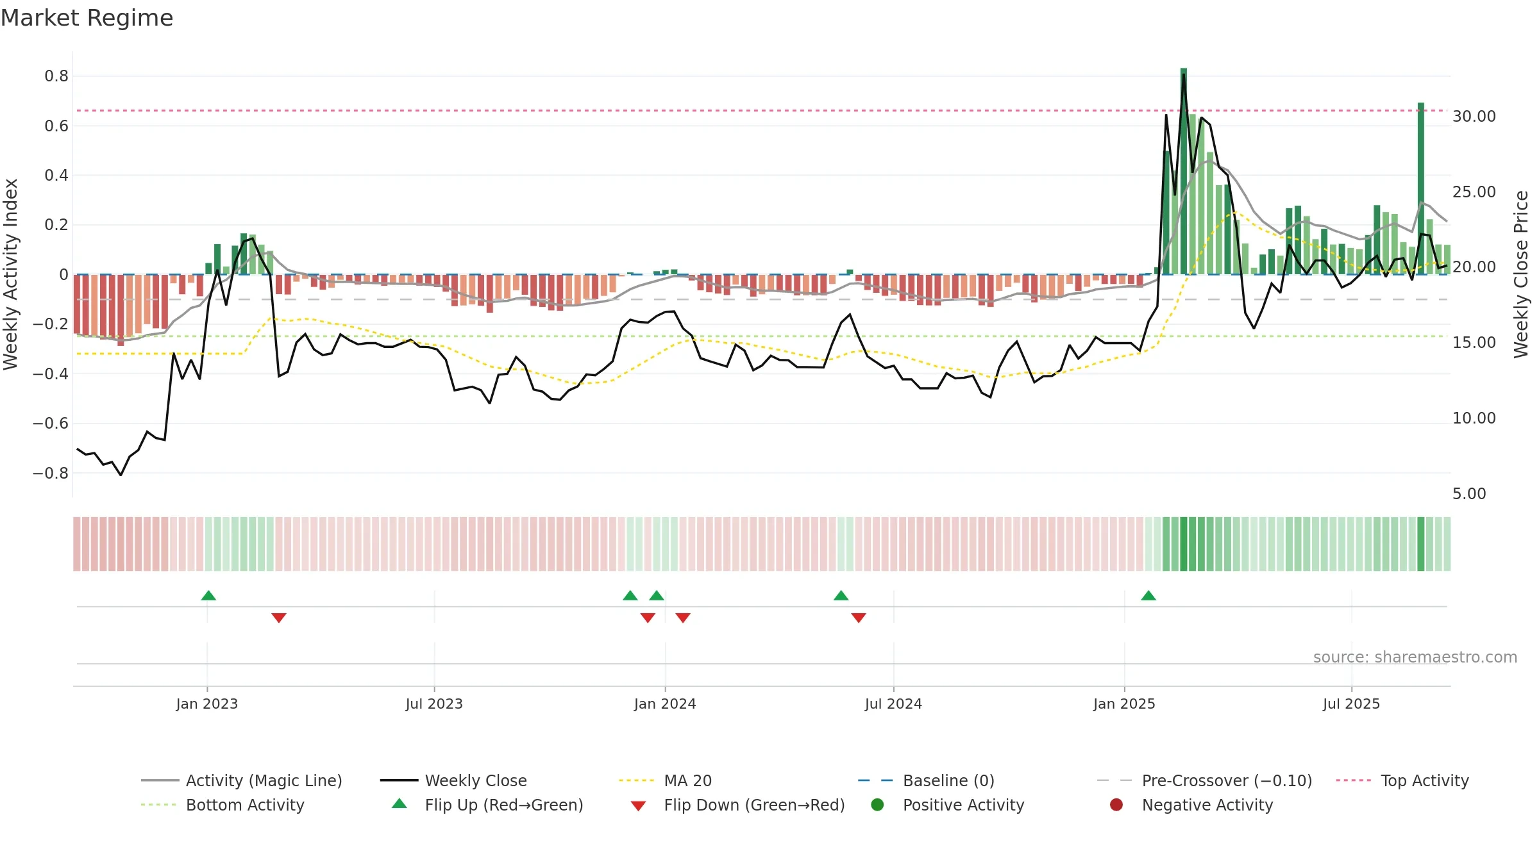Click the 0.8 activity axis label
Image resolution: width=1539 pixels, height=865 pixels.
56,76
